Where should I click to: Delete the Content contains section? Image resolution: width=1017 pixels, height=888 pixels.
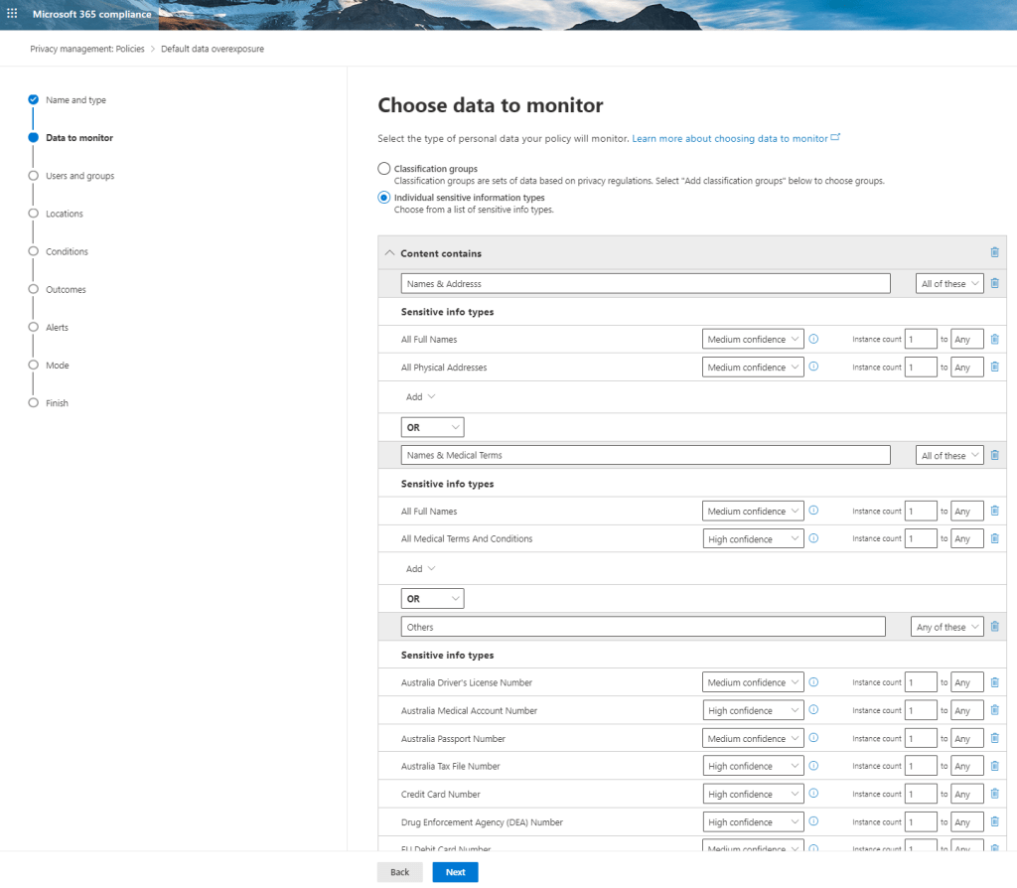coord(994,252)
